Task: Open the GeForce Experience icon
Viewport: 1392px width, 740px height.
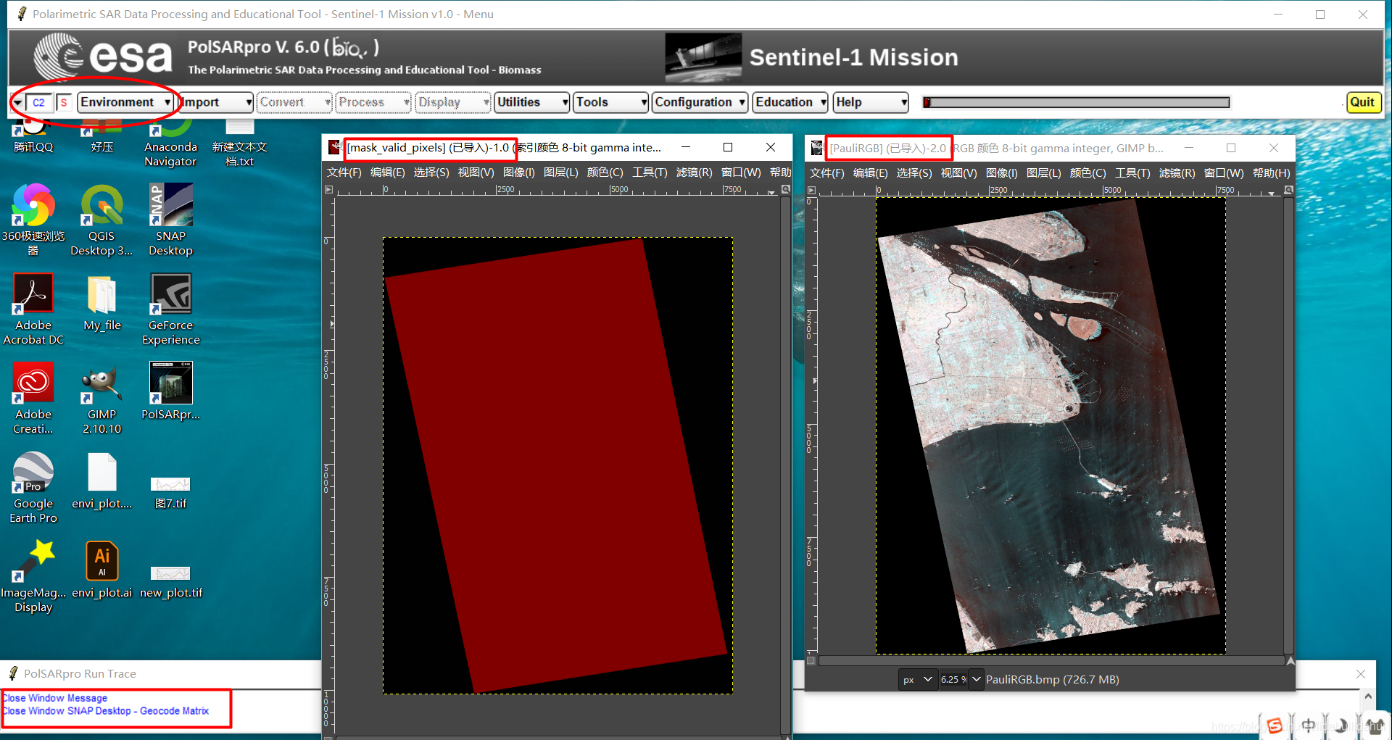Action: [x=170, y=309]
